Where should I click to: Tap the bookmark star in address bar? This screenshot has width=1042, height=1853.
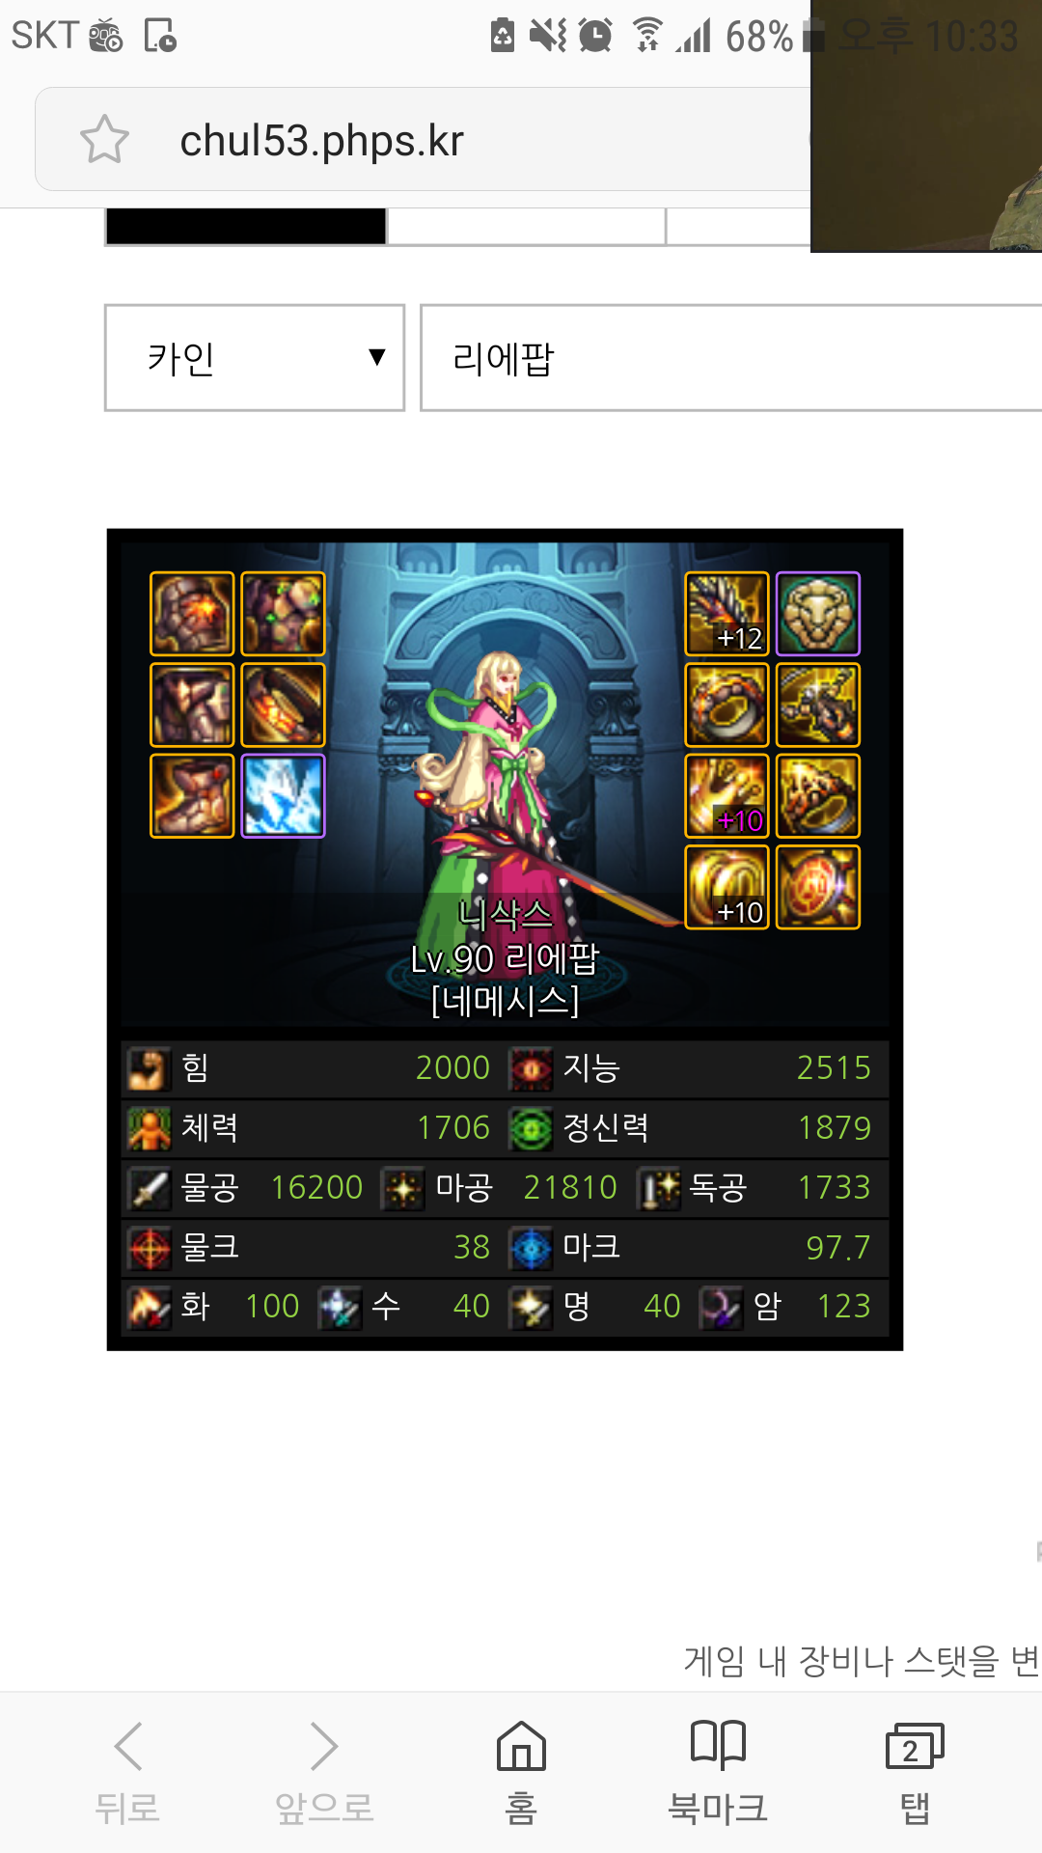(x=104, y=140)
